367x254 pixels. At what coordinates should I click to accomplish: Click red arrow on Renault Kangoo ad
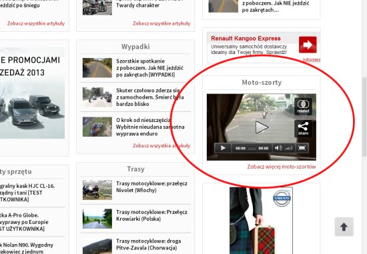308,45
